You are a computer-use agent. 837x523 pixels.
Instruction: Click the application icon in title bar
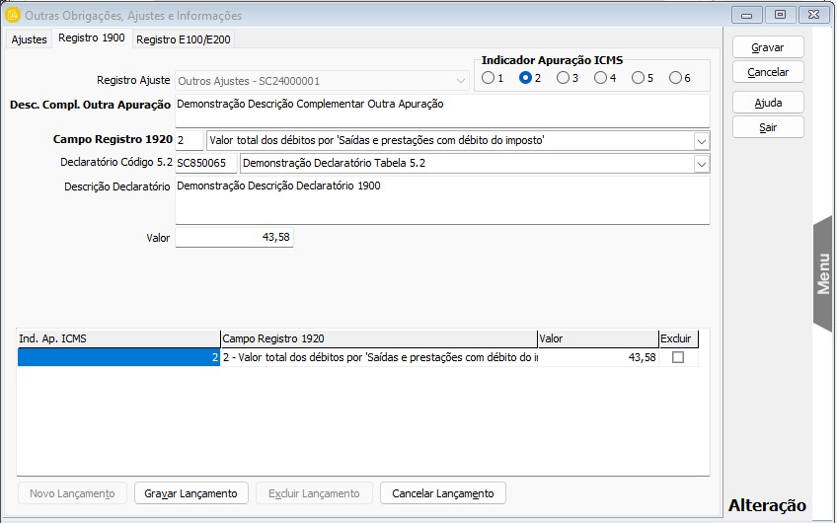click(13, 15)
